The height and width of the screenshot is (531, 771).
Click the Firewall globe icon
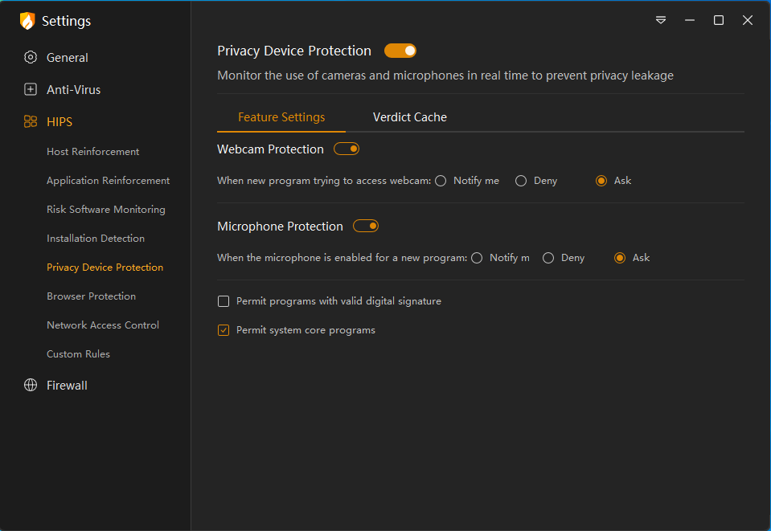tap(31, 386)
